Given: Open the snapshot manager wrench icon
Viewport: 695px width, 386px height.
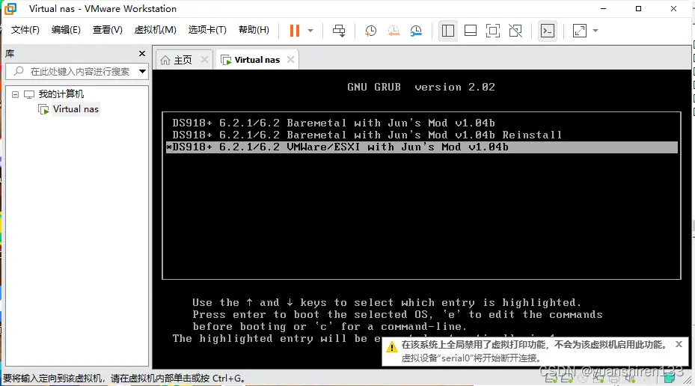Looking at the screenshot, I should click(x=416, y=31).
